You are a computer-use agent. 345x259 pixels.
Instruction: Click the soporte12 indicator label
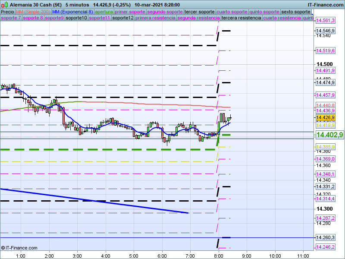[123, 18]
